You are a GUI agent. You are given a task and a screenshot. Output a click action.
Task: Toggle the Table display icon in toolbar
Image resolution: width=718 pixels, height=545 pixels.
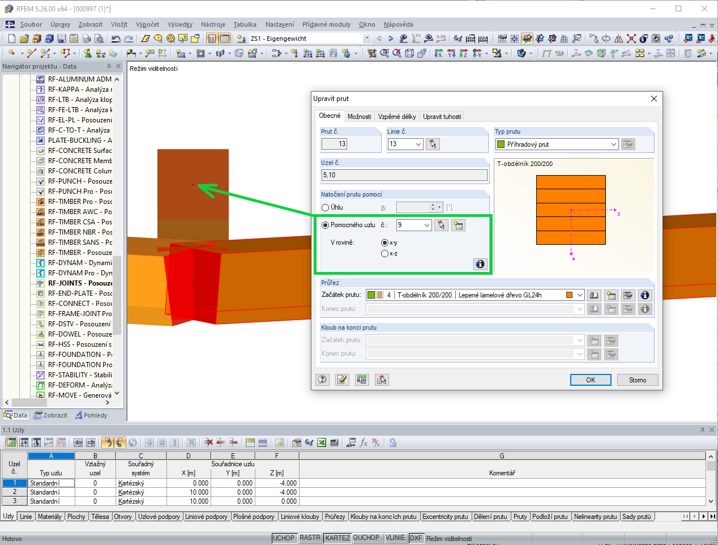pyautogui.click(x=225, y=39)
